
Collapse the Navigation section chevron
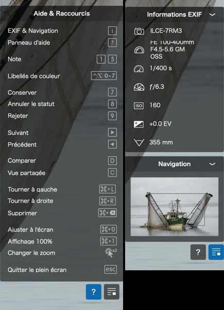pyautogui.click(x=212, y=164)
